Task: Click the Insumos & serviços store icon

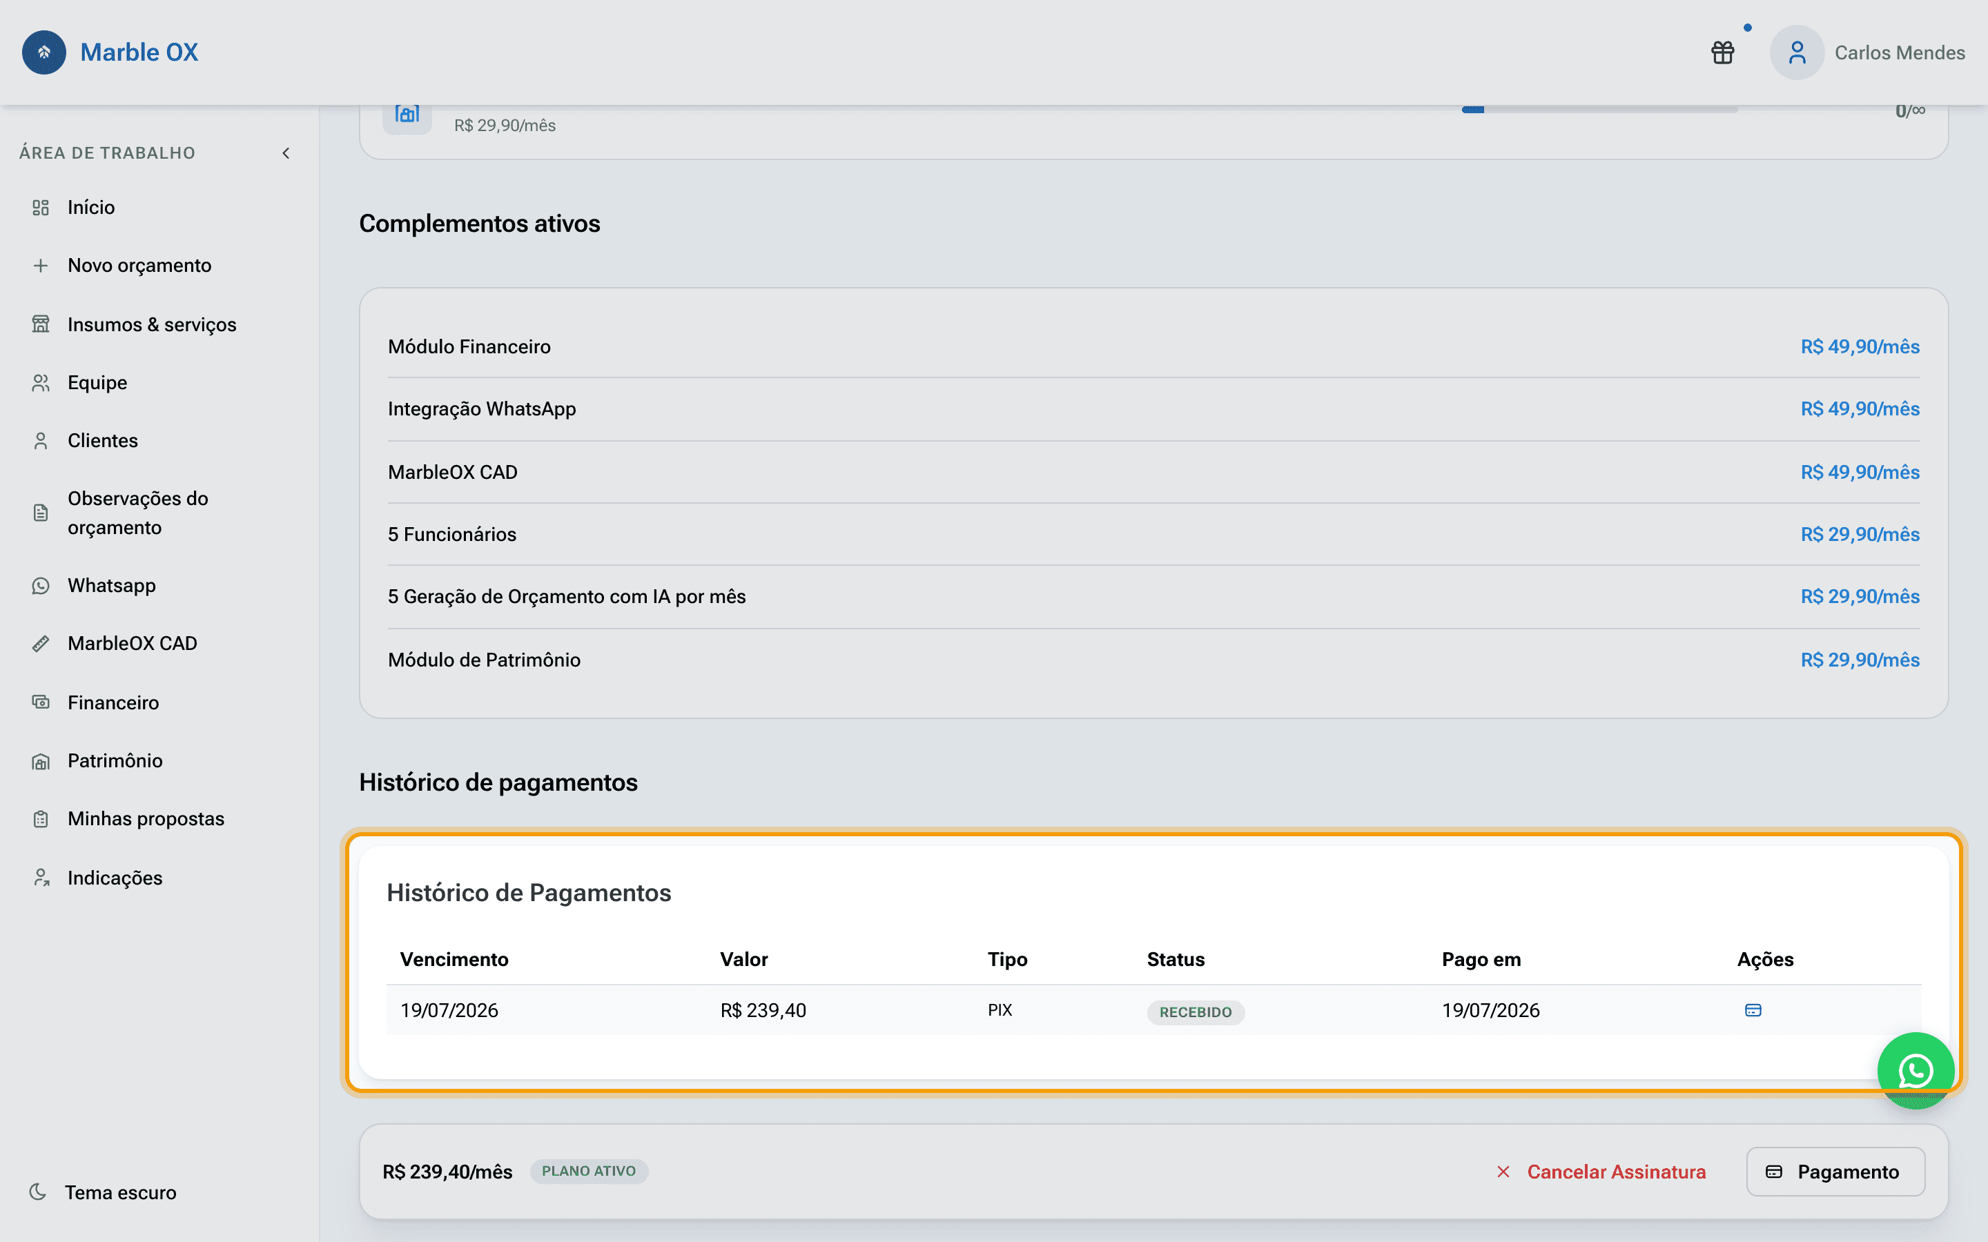Action: tap(41, 324)
